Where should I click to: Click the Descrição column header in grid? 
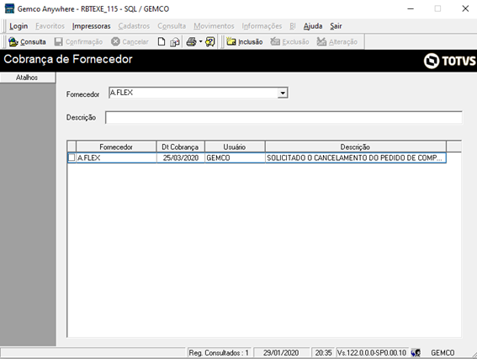pyautogui.click(x=355, y=147)
